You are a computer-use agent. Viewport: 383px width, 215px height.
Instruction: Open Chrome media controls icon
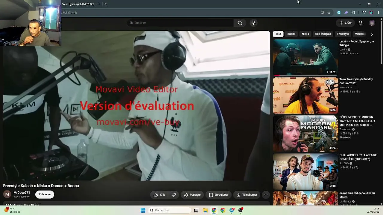[364, 13]
